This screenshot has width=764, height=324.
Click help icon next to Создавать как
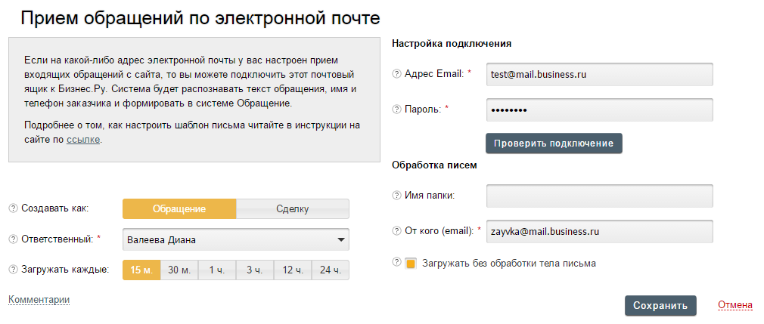pyautogui.click(x=13, y=208)
